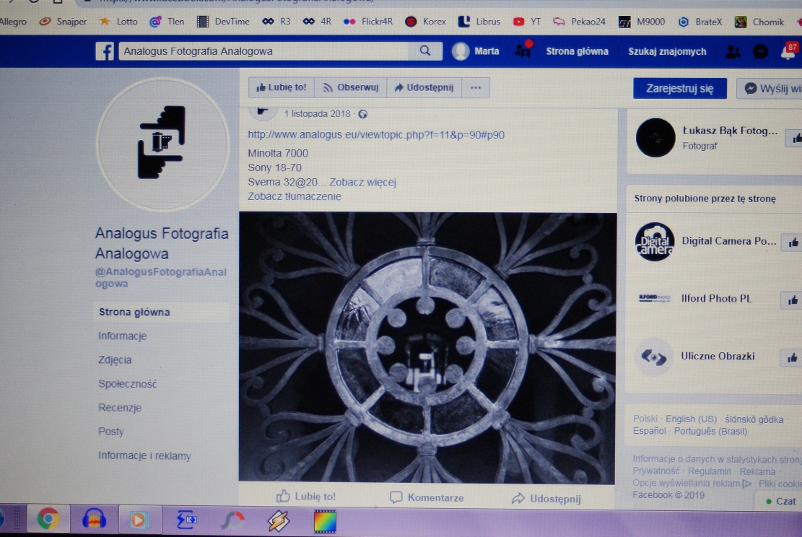The image size is (802, 537).
Task: Open the analogus.eu viewtopic link
Action: click(x=375, y=134)
